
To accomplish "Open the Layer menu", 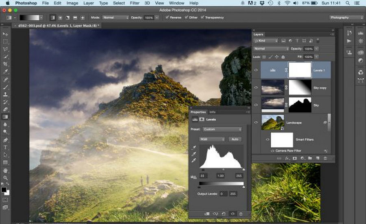I will coord(89,3).
